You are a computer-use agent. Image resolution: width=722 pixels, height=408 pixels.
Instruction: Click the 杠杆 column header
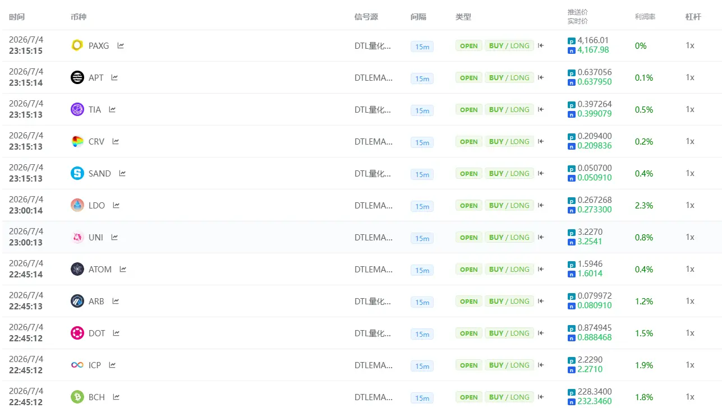tap(692, 17)
